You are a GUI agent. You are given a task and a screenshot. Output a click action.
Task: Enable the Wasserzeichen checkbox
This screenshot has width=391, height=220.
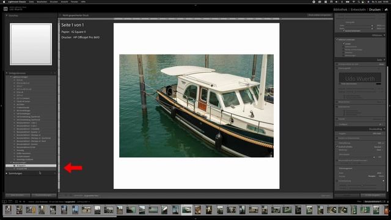coord(337,102)
